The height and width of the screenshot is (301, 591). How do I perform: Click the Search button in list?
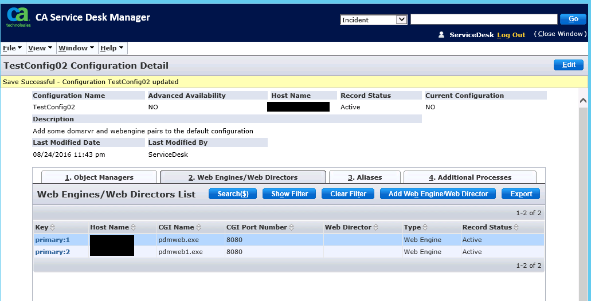coord(233,194)
